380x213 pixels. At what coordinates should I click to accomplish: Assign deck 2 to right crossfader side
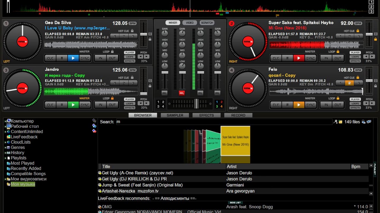pyautogui.click(x=221, y=102)
